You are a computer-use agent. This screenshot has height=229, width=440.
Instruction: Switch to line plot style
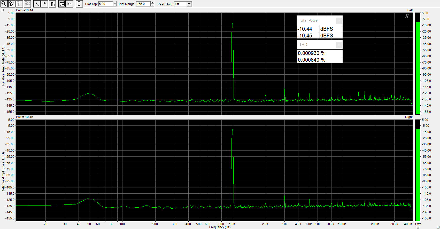pos(37,4)
